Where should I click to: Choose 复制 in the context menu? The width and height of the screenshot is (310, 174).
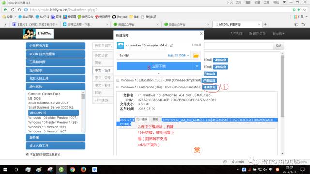155,119
